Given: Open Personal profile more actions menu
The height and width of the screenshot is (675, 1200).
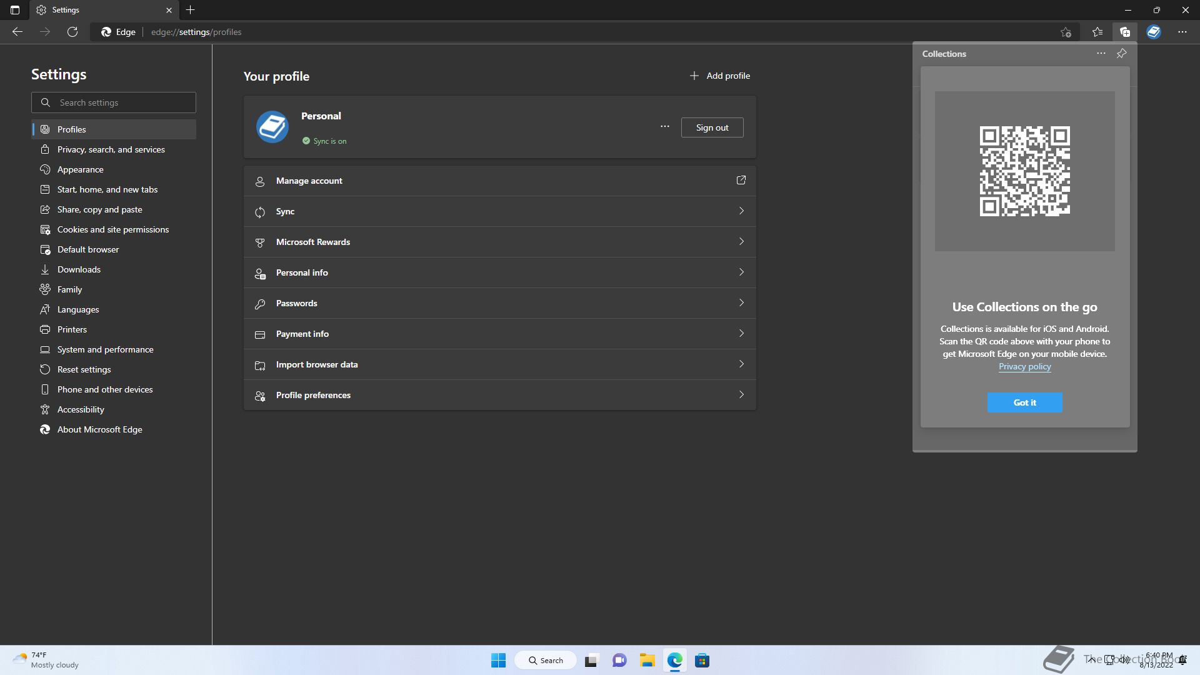Looking at the screenshot, I should (665, 127).
